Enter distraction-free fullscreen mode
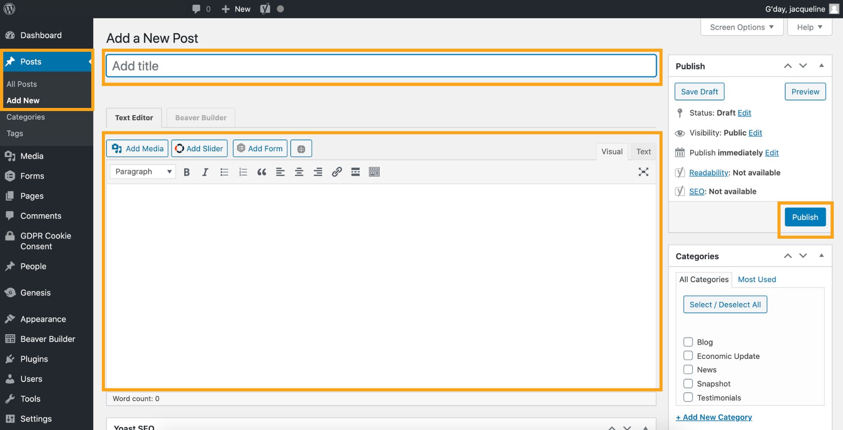Image resolution: width=843 pixels, height=430 pixels. (x=643, y=172)
